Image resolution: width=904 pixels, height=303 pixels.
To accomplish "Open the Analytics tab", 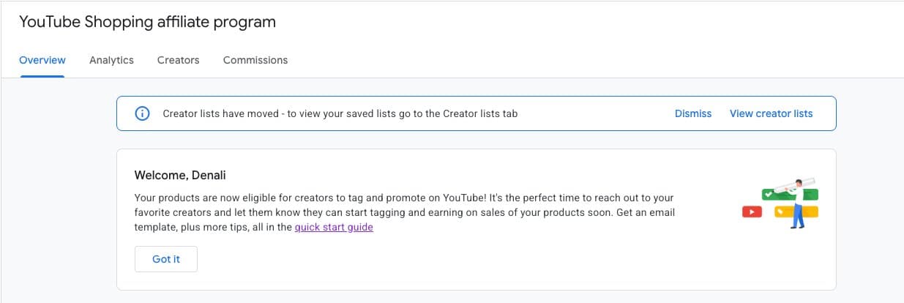I will click(x=111, y=60).
